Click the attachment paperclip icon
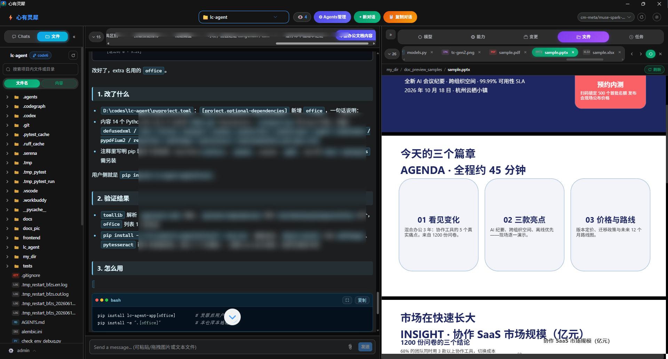Viewport: 668px width, 359px height. pos(350,347)
